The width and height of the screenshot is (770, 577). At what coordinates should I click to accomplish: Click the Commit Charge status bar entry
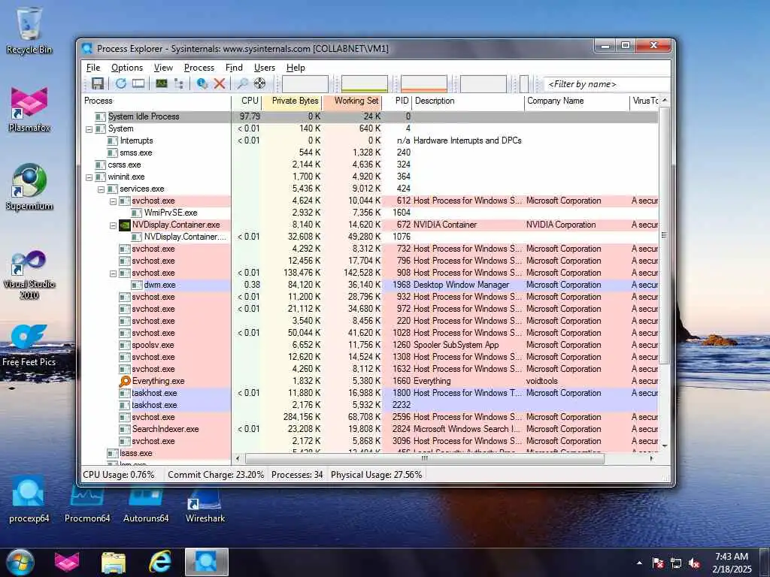(216, 475)
